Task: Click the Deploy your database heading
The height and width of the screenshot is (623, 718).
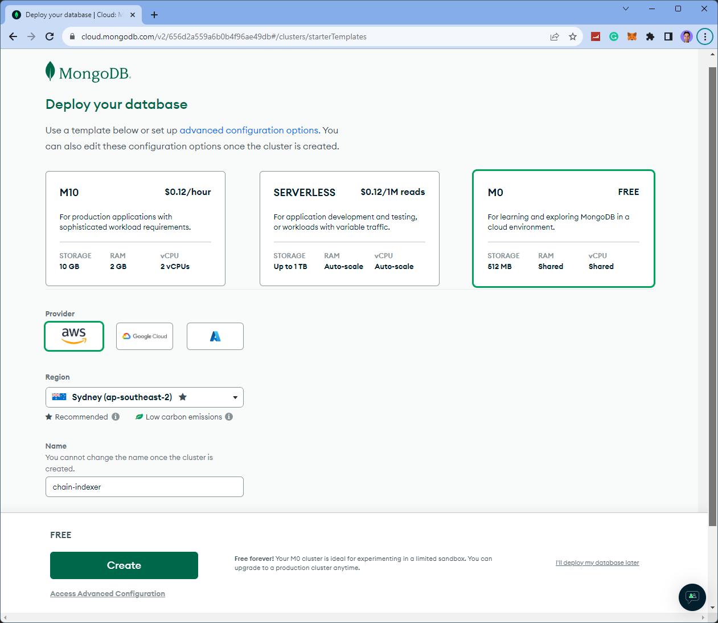Action: tap(116, 104)
